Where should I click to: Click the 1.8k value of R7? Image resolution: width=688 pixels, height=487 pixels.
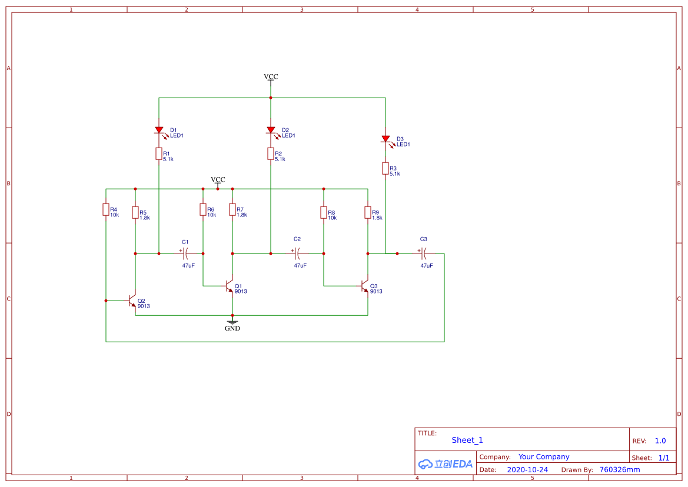[x=242, y=215]
